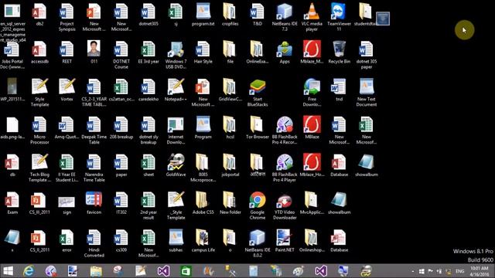
Task: Select the 208 breakup document
Action: point(121,127)
